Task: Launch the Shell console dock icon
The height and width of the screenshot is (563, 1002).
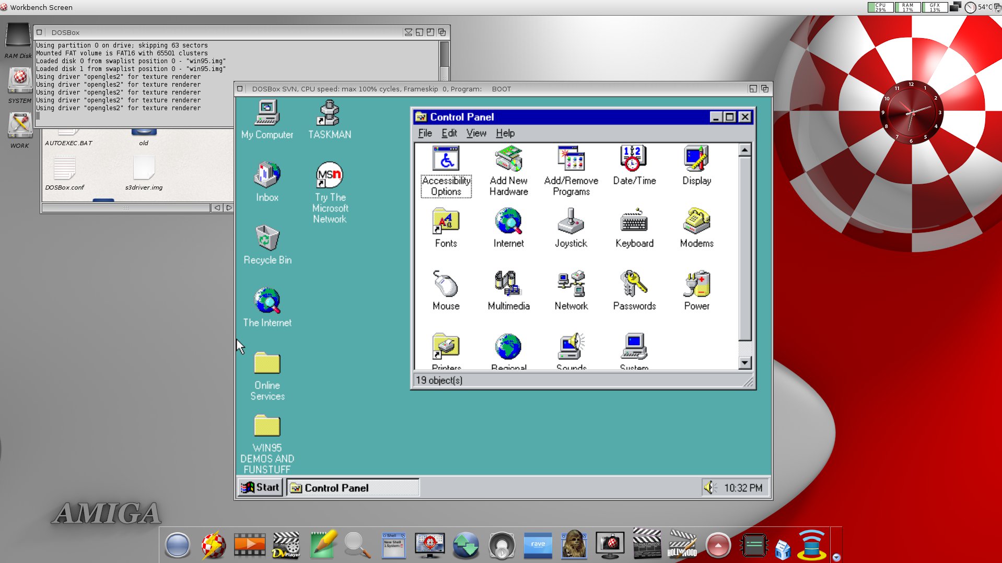Action: pyautogui.click(x=393, y=545)
